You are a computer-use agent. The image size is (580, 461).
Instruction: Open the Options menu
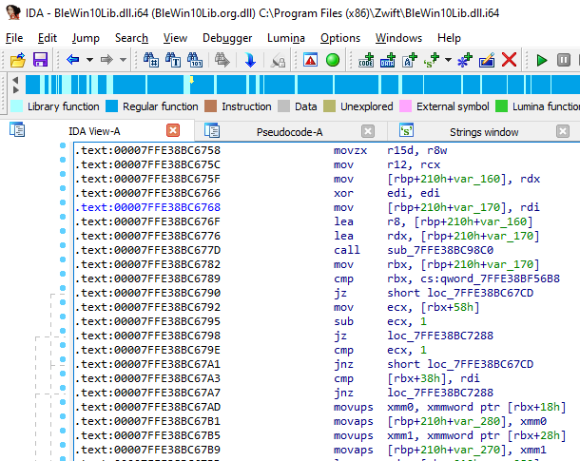coord(340,38)
